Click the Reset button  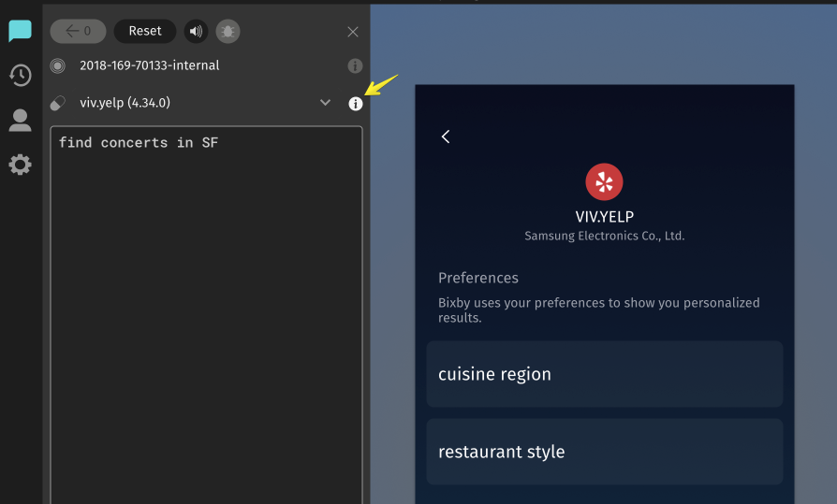pos(145,32)
